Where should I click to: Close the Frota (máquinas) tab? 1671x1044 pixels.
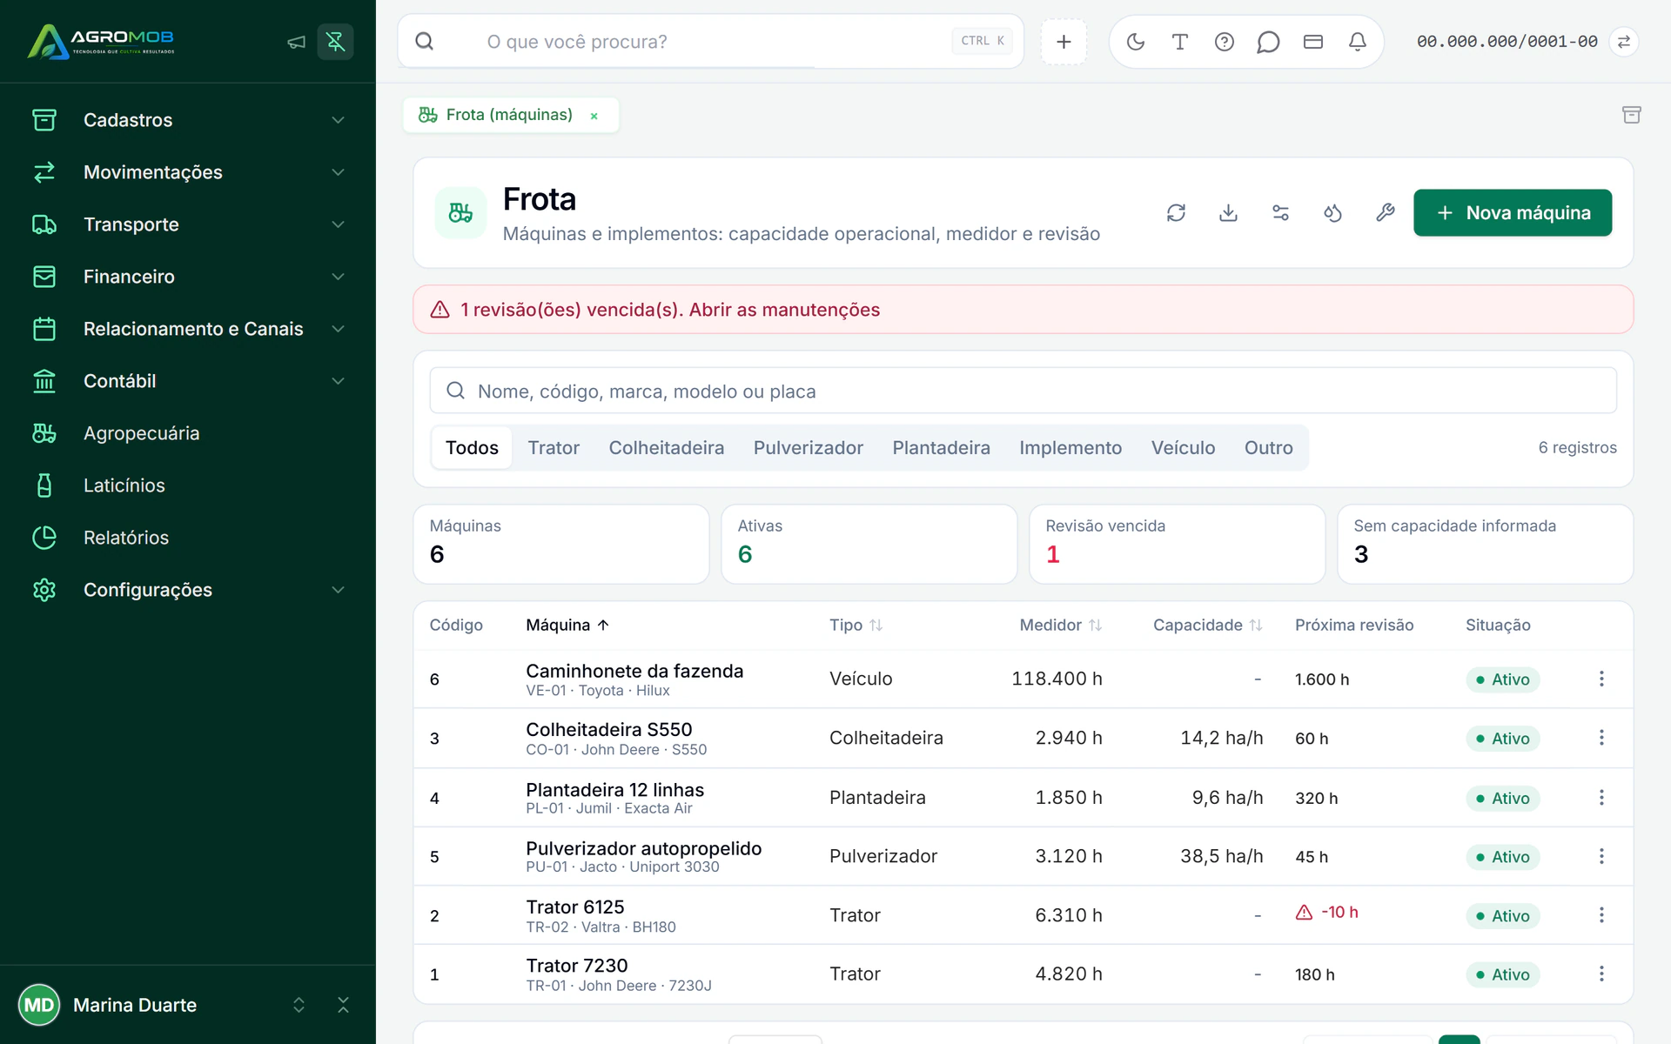(594, 116)
